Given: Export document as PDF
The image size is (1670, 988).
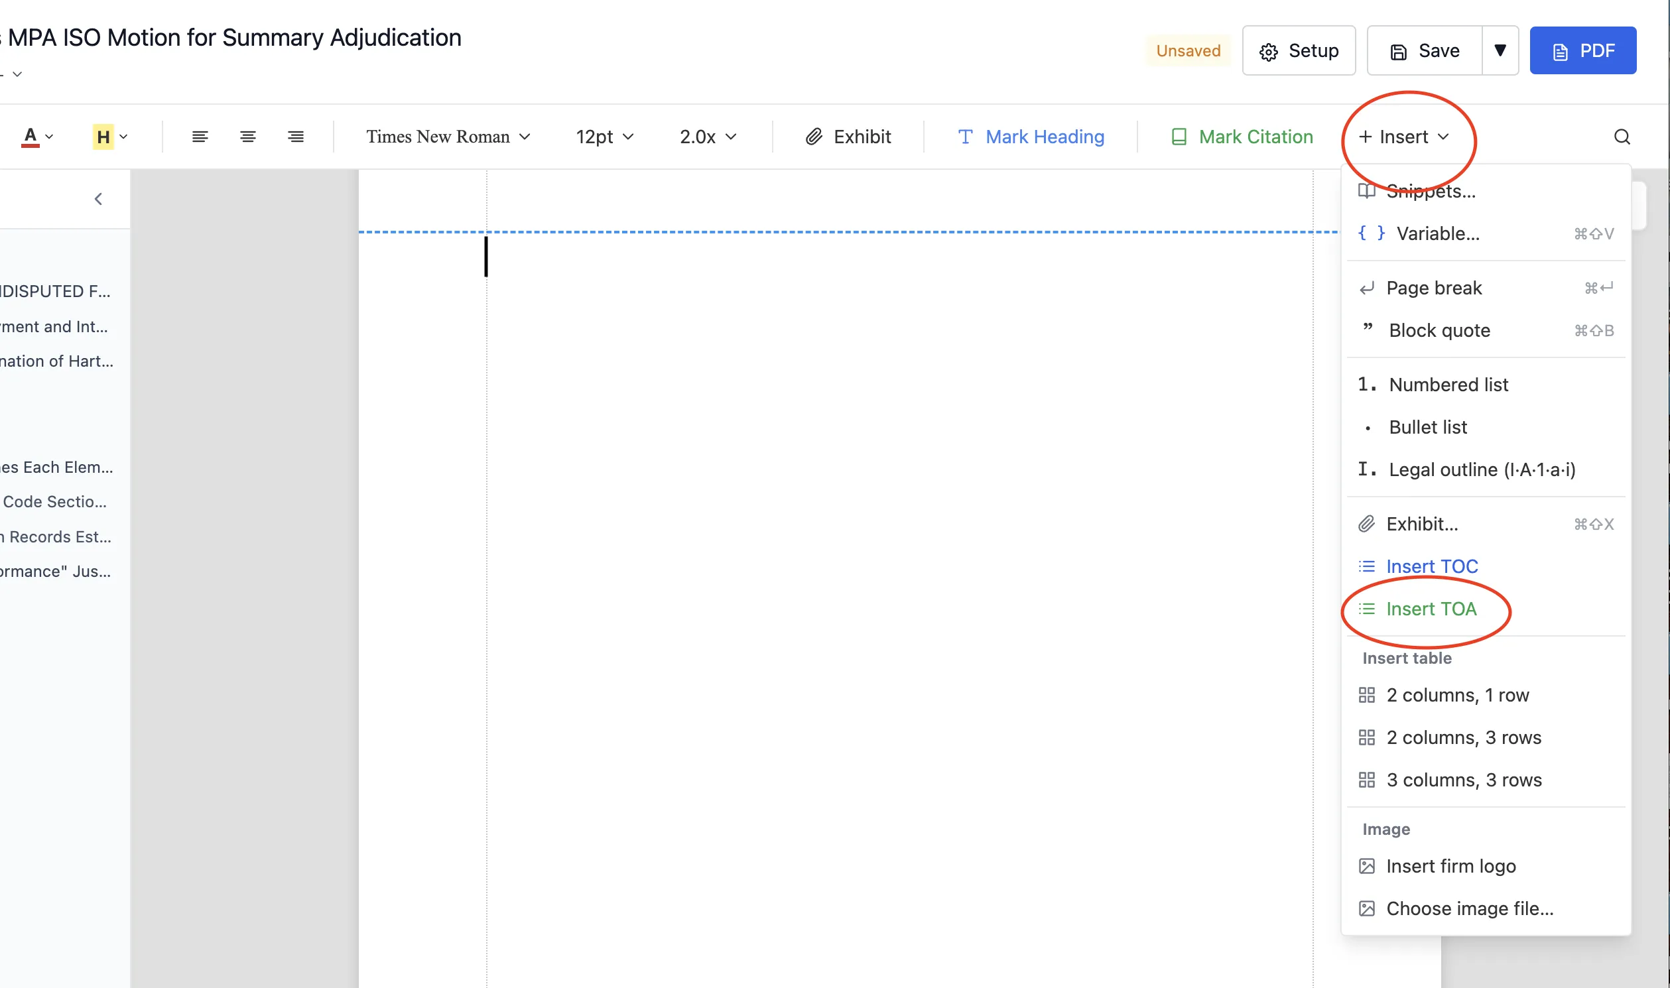Looking at the screenshot, I should click(1582, 50).
